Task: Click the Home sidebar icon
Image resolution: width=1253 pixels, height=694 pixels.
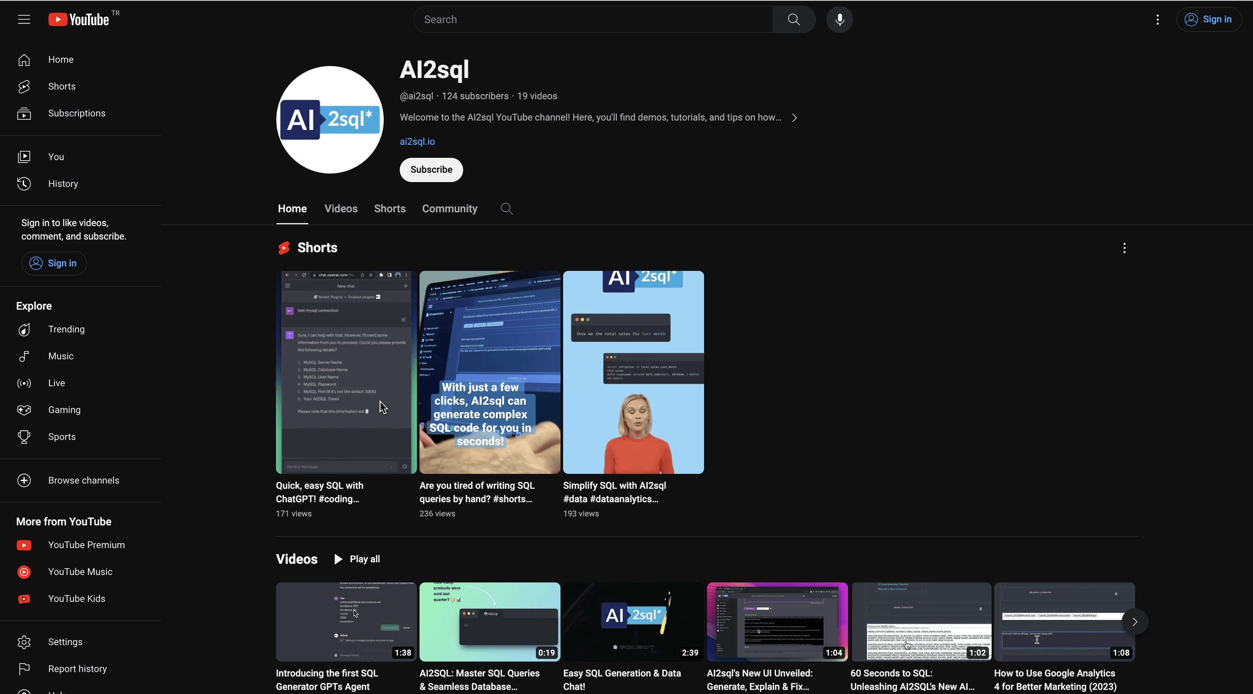Action: click(24, 59)
